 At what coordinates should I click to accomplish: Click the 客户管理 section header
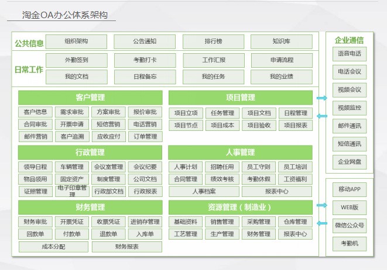click(91, 98)
